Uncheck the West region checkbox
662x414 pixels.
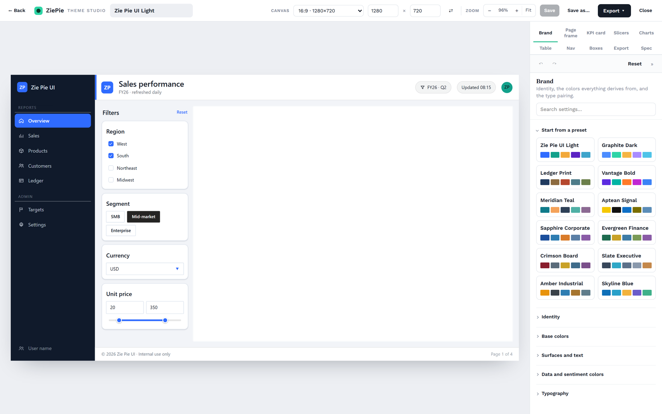click(x=111, y=144)
